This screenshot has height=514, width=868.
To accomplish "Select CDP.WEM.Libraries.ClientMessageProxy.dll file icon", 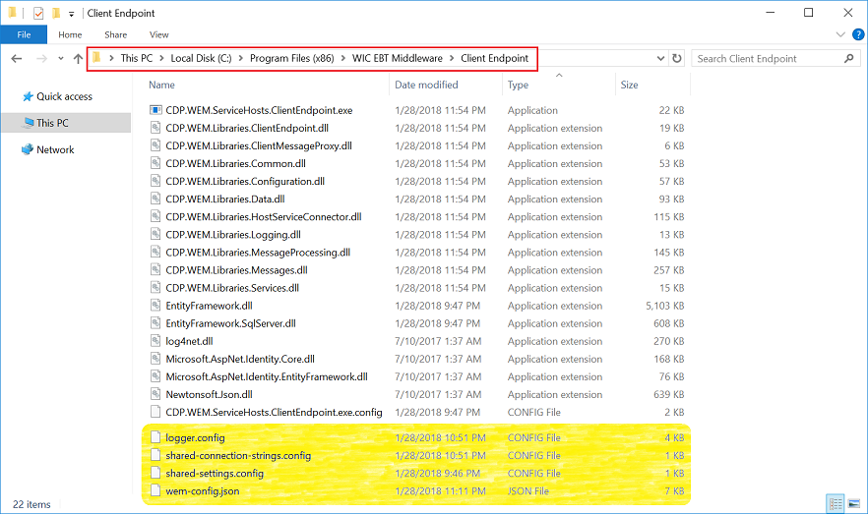I will [155, 145].
